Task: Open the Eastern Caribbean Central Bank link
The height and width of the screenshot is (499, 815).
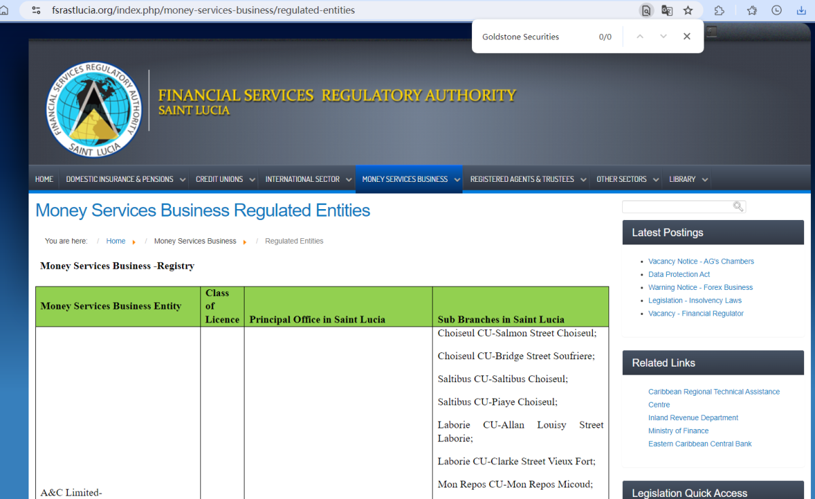Action: pos(700,444)
